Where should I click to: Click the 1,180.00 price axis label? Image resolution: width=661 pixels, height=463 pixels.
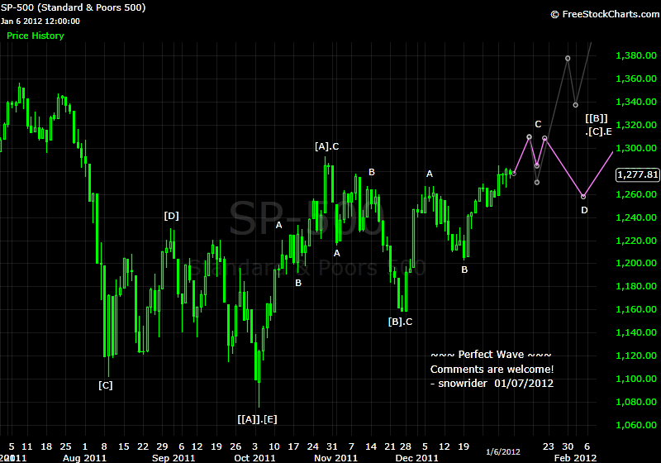click(636, 287)
